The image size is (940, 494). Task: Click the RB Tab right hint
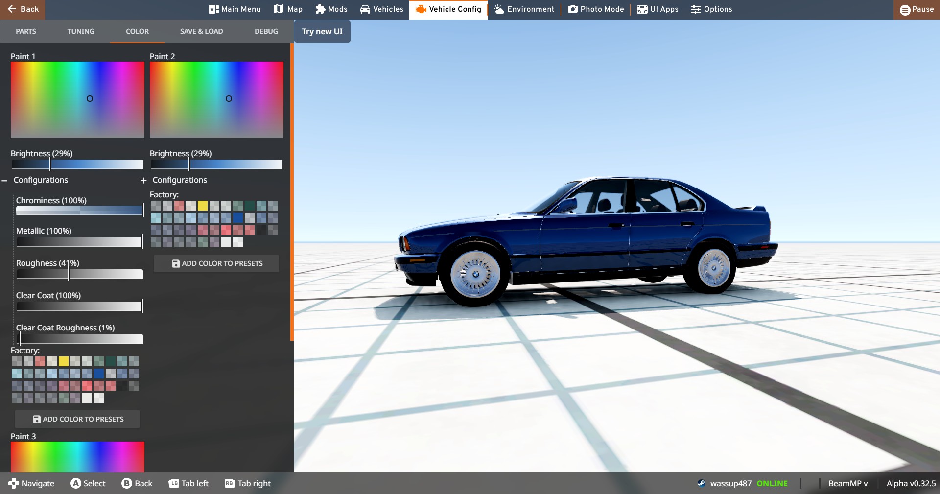click(248, 483)
